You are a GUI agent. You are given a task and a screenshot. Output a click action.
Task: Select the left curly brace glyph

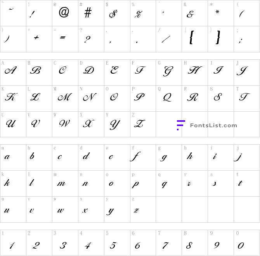click(x=191, y=37)
